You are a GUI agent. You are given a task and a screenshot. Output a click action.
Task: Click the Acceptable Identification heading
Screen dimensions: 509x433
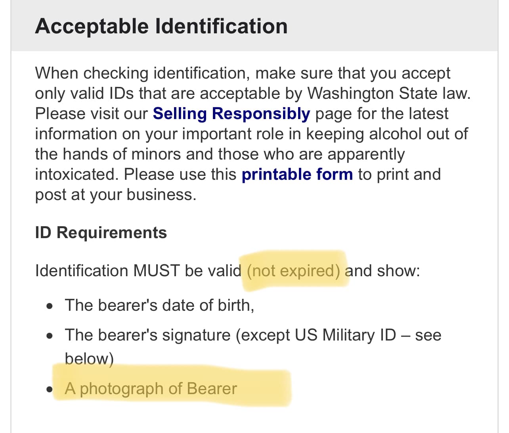161,26
